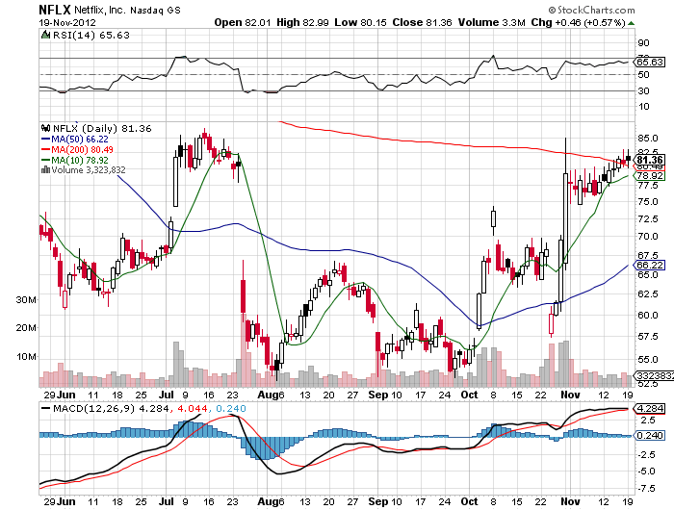Open the StockCharts.com copyright label
Viewport: 674px width, 510px height.
point(591,10)
